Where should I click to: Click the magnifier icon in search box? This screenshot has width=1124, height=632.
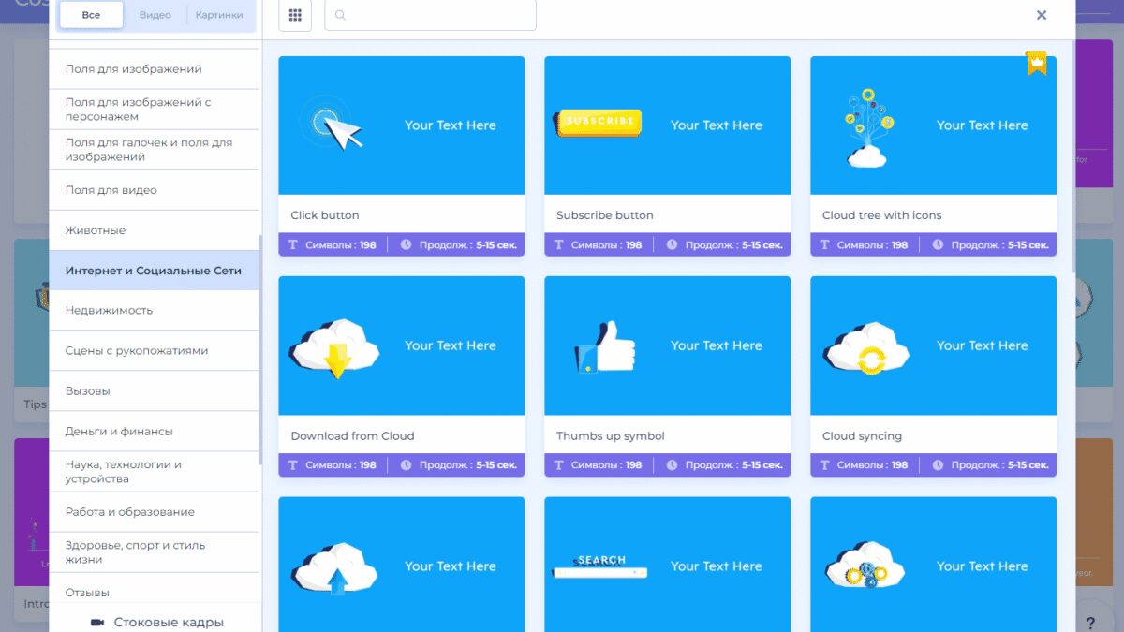tap(340, 15)
